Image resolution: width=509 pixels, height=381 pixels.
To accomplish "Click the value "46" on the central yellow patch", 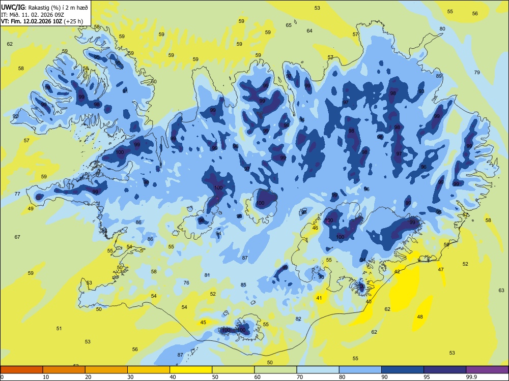I will coord(315,228).
